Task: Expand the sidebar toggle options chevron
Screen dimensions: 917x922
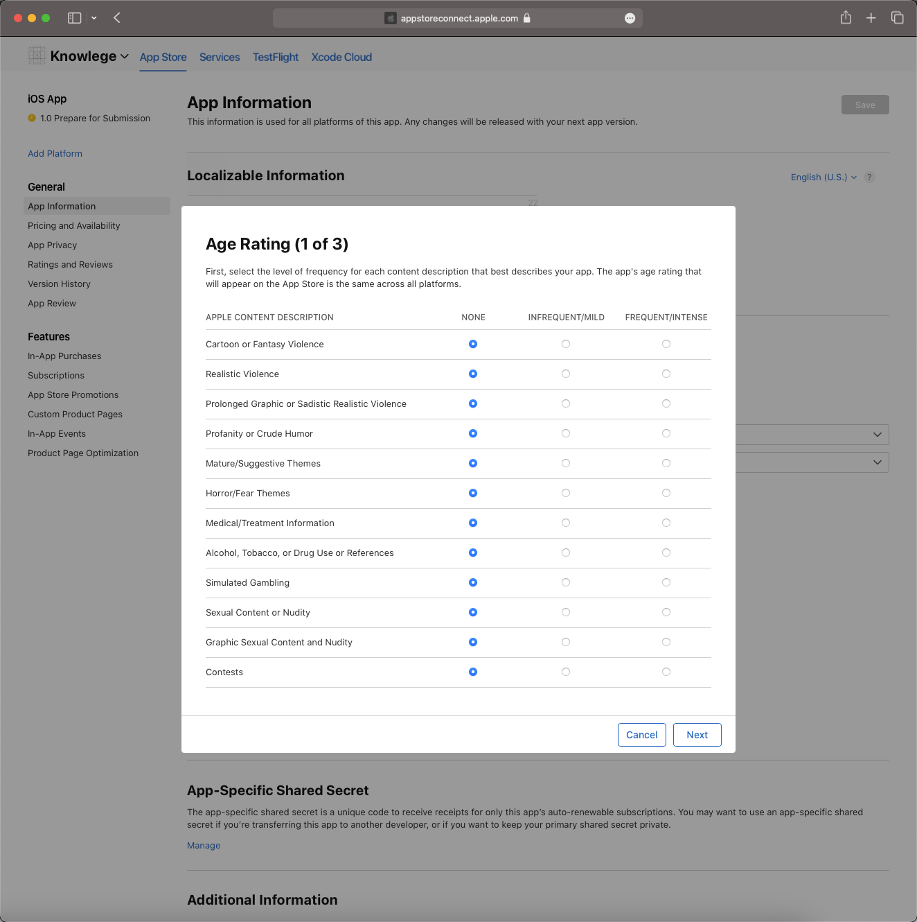Action: [x=94, y=18]
